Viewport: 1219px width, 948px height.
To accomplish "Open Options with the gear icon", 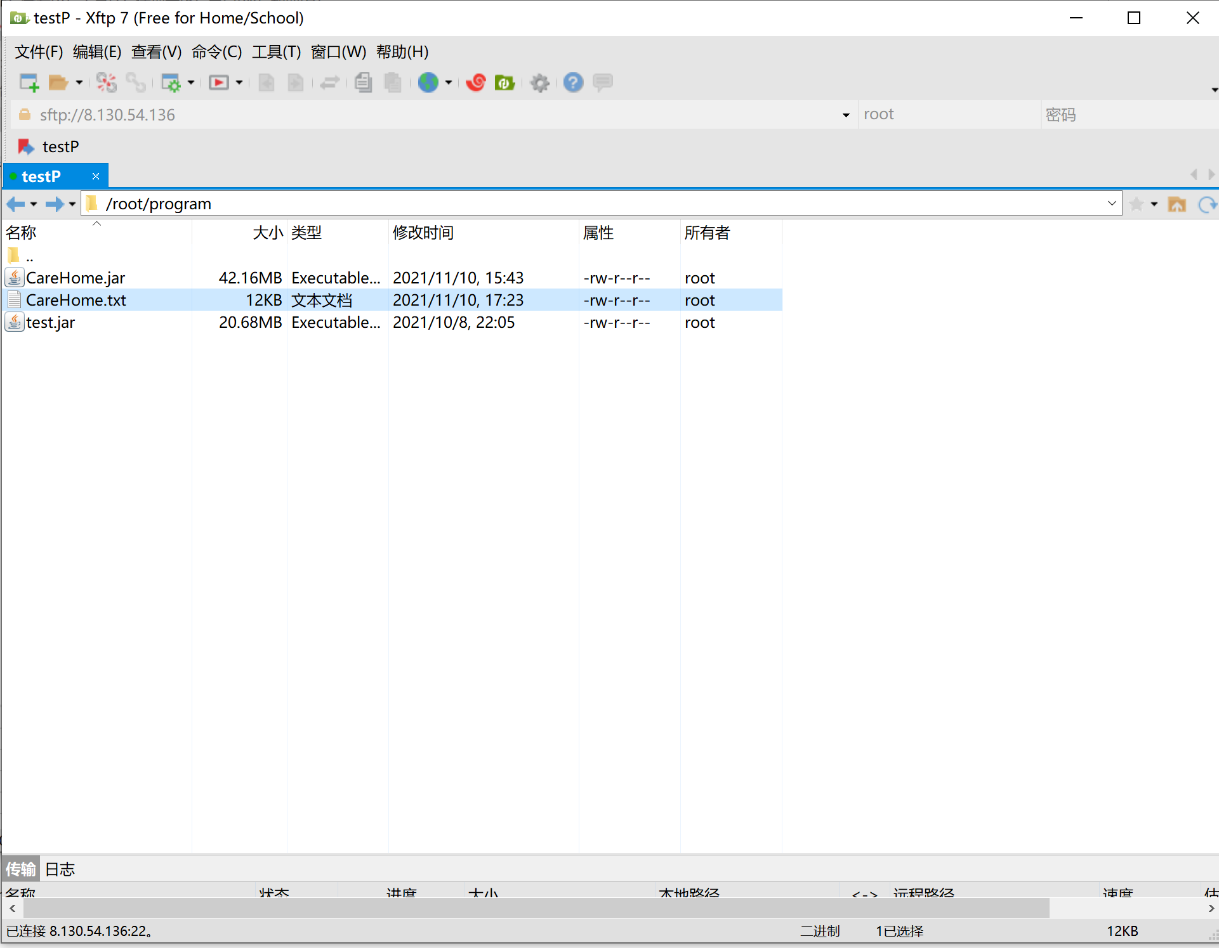I will [x=539, y=82].
